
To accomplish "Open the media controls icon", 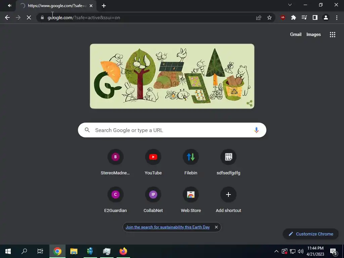I will (304, 17).
